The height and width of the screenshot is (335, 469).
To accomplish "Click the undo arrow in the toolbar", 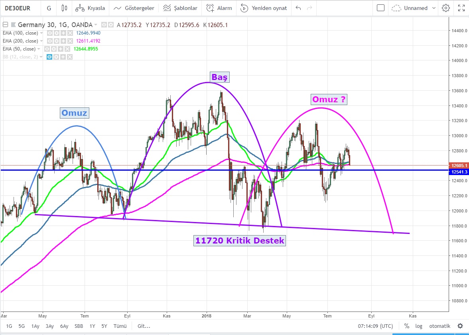I will pos(298,8).
